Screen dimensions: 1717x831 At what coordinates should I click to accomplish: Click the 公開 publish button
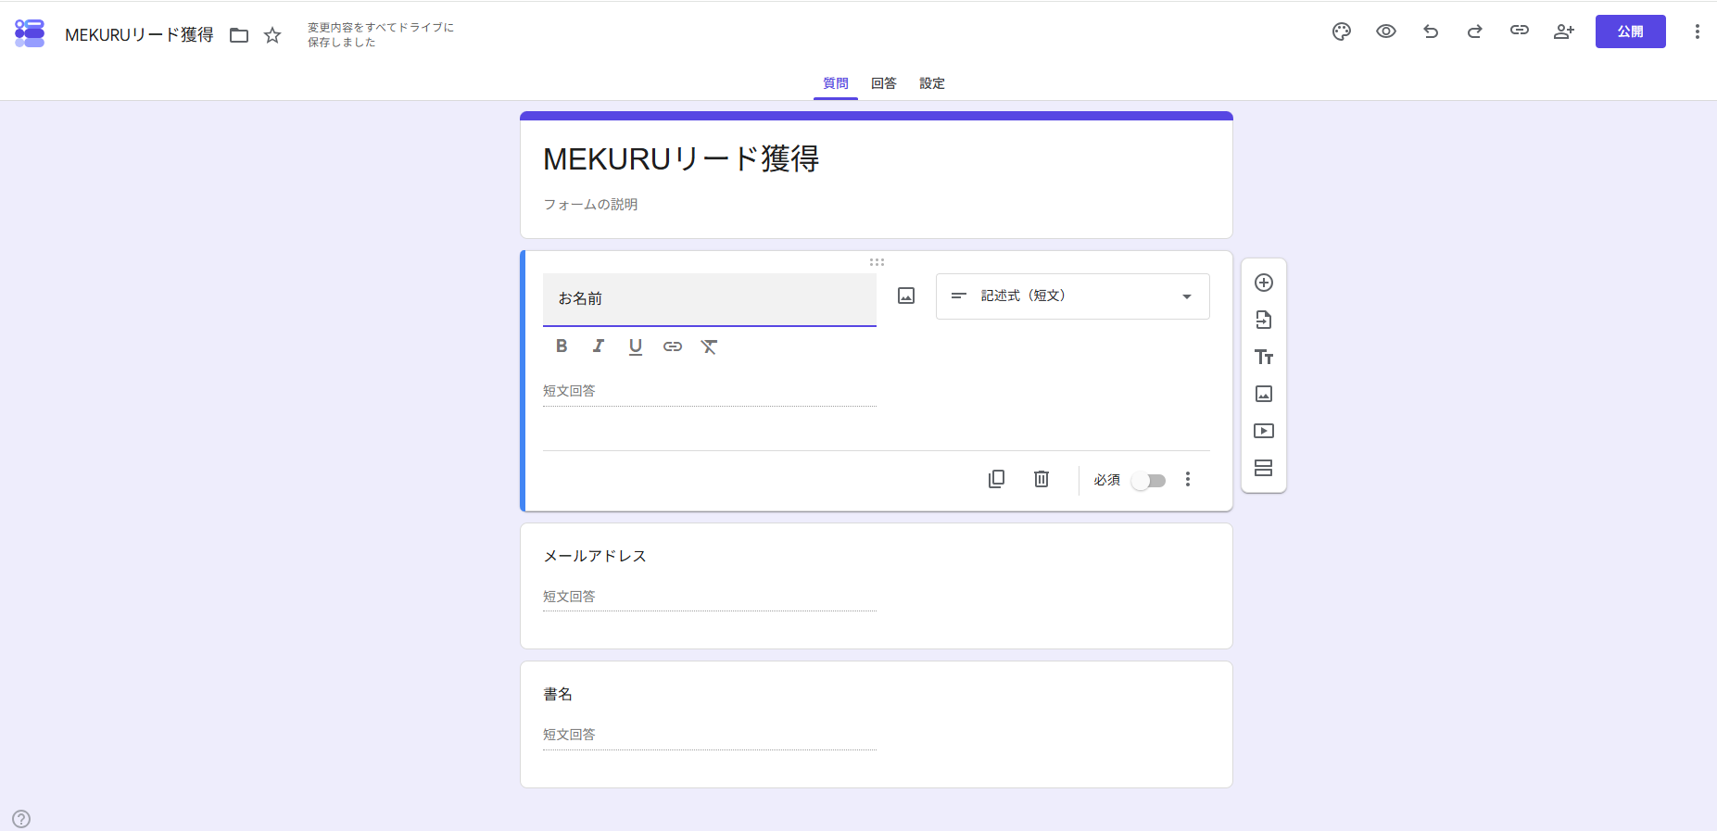[x=1631, y=31]
